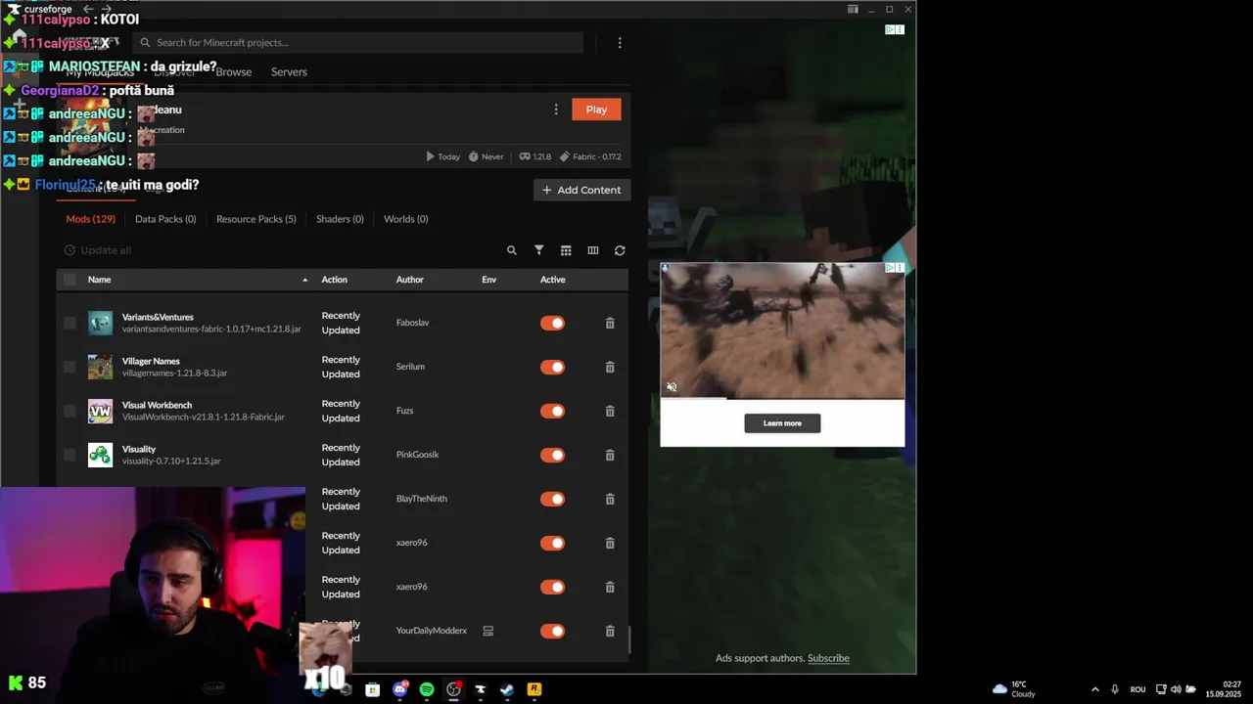Unmute the video ad speaker icon

(672, 387)
